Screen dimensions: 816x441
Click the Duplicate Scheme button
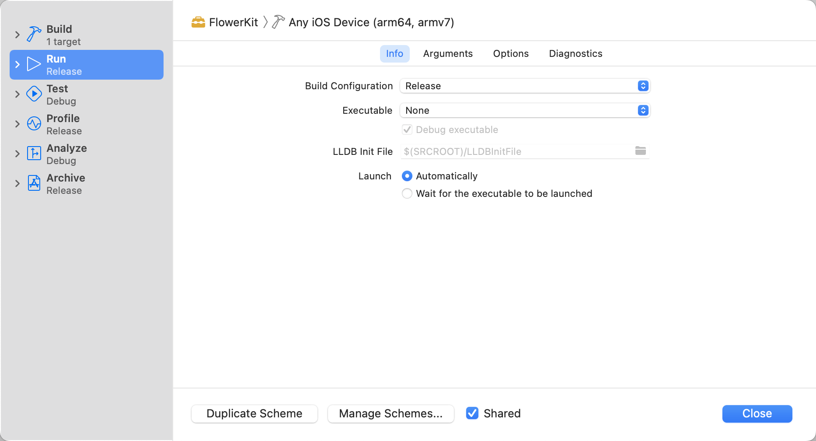coord(255,413)
